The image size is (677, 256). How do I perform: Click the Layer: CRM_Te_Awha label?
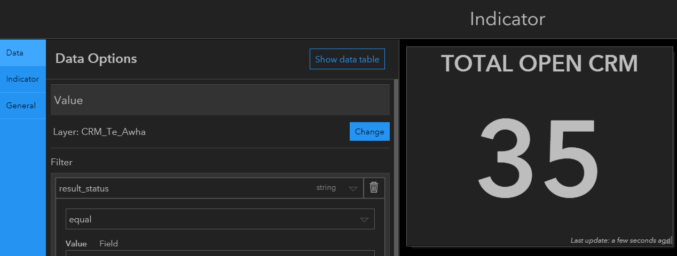(x=99, y=132)
